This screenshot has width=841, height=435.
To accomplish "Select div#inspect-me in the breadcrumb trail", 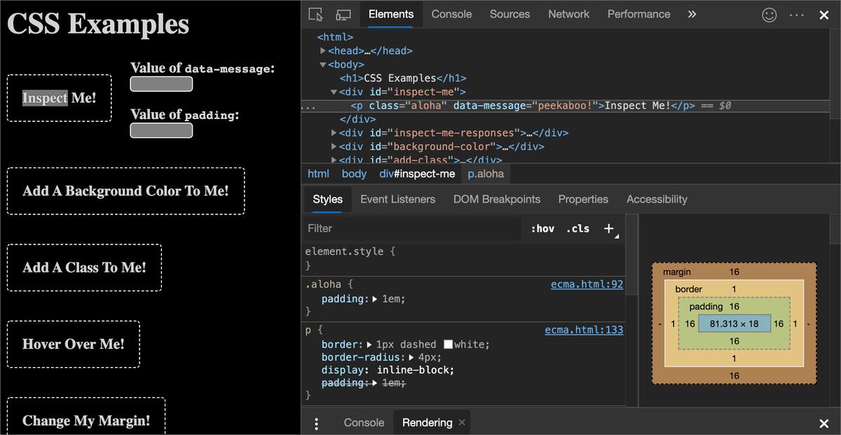I will (417, 174).
